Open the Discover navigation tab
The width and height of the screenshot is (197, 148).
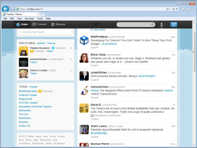coord(58,24)
